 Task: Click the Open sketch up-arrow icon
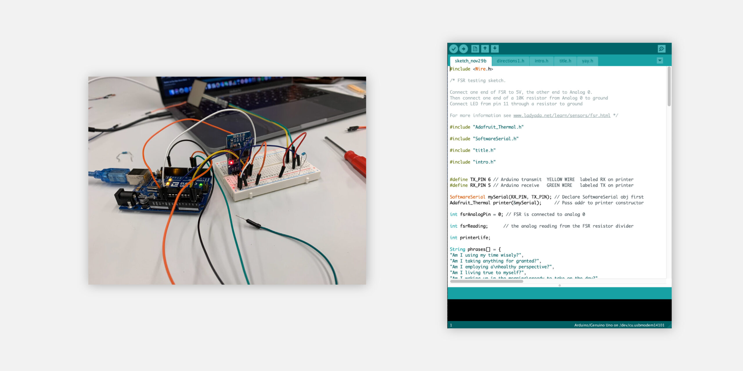coord(485,49)
